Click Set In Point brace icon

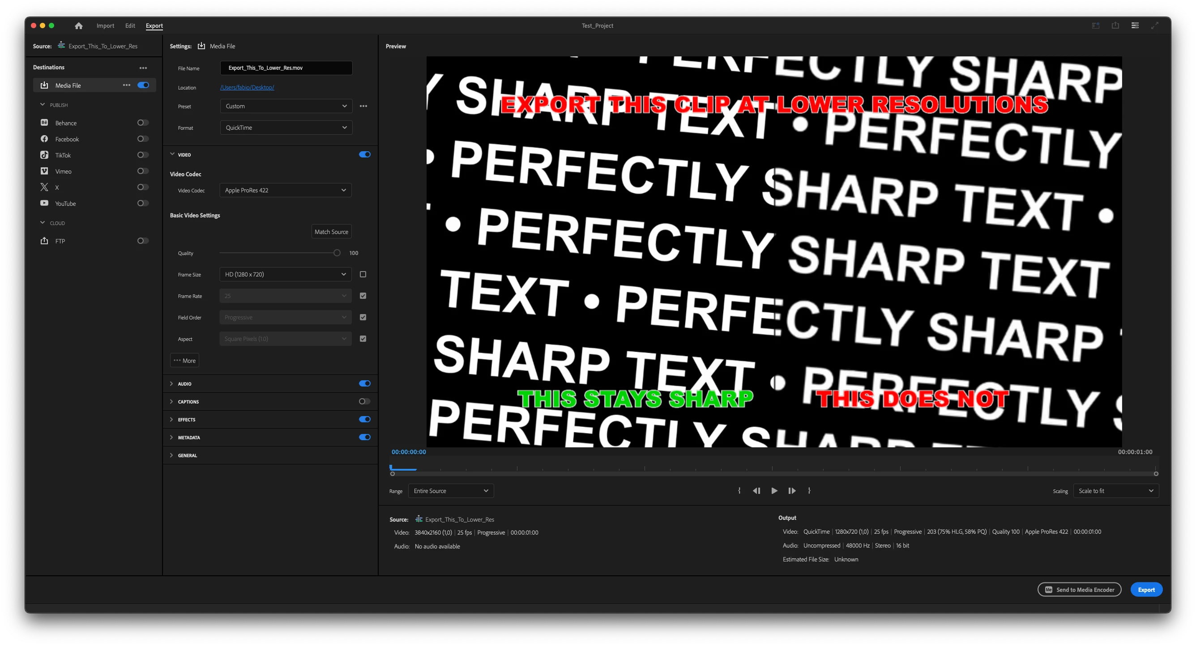(x=739, y=490)
